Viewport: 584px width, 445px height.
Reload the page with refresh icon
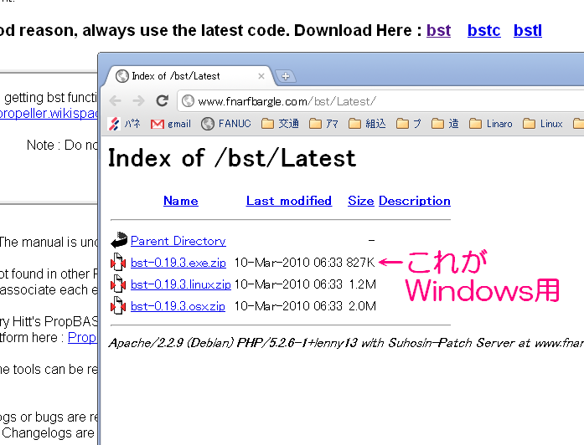point(163,100)
